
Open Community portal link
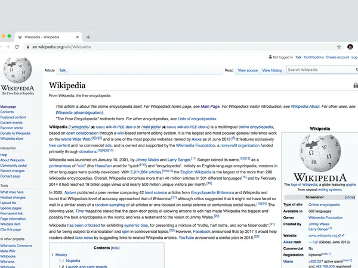tap(14, 166)
